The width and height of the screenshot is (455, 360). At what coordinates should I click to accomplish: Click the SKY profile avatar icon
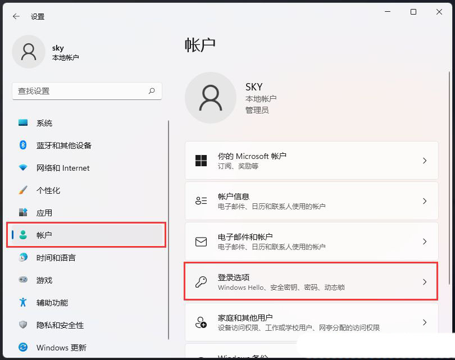211,98
